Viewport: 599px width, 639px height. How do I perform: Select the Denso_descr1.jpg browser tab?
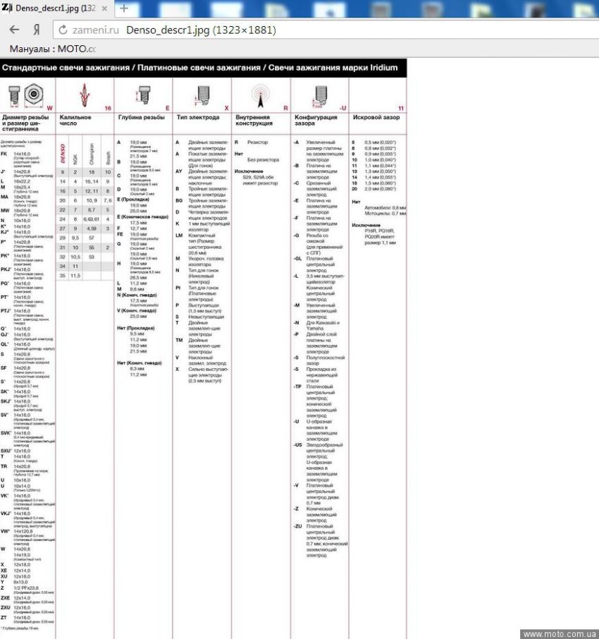point(56,8)
